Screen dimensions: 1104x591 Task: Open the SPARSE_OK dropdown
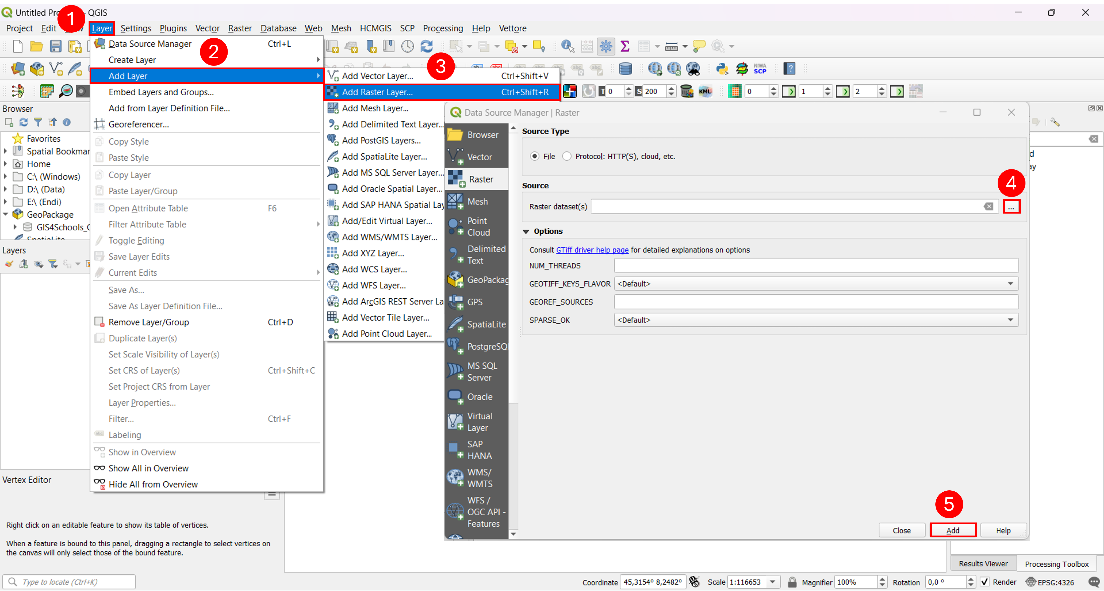coord(816,320)
